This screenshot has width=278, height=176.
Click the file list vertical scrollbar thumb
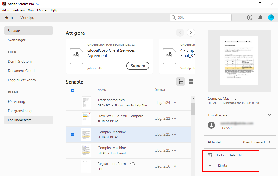193,108
